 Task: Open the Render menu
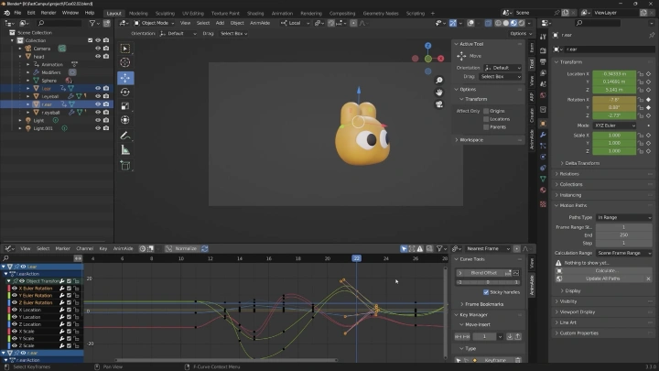pyautogui.click(x=49, y=13)
